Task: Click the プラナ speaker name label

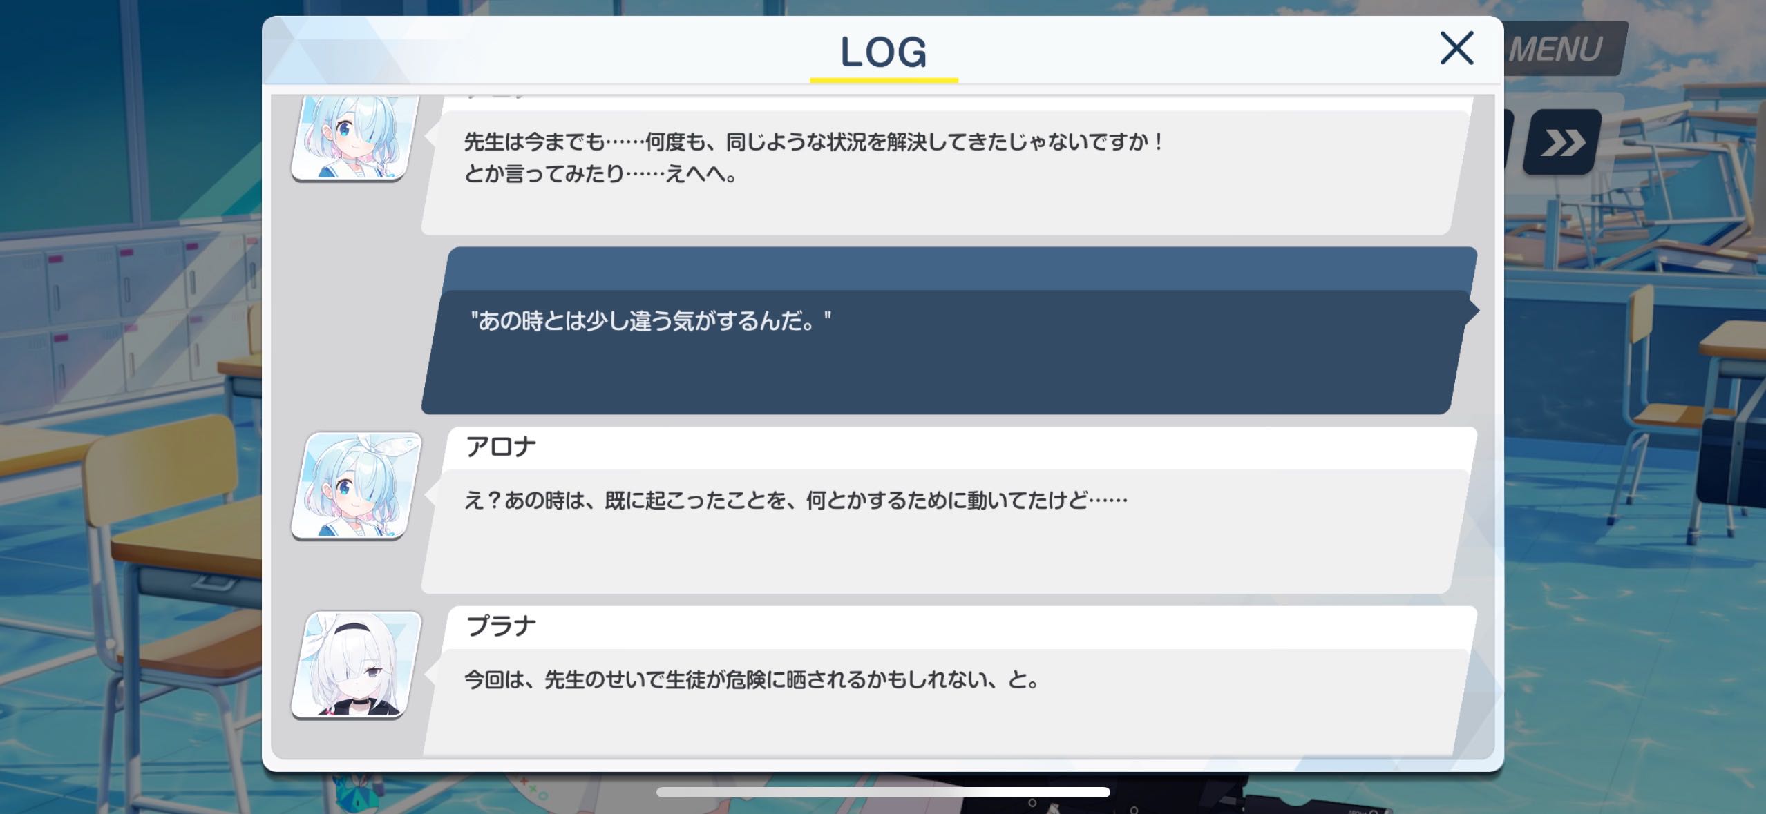Action: tap(501, 626)
